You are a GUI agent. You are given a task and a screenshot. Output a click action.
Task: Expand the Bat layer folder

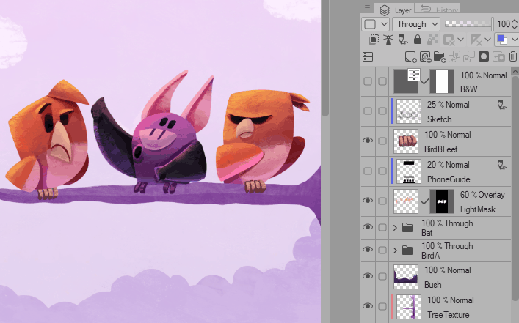pyautogui.click(x=395, y=229)
